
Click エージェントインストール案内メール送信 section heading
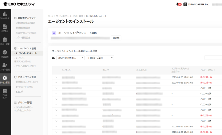click(x=75, y=51)
